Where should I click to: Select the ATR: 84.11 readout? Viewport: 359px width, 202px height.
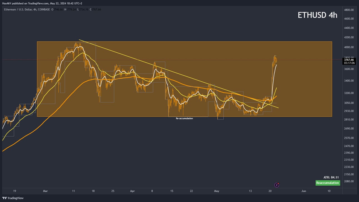coord(331,177)
